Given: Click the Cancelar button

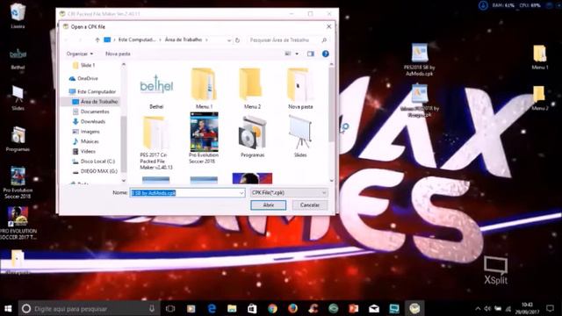Looking at the screenshot, I should point(310,205).
